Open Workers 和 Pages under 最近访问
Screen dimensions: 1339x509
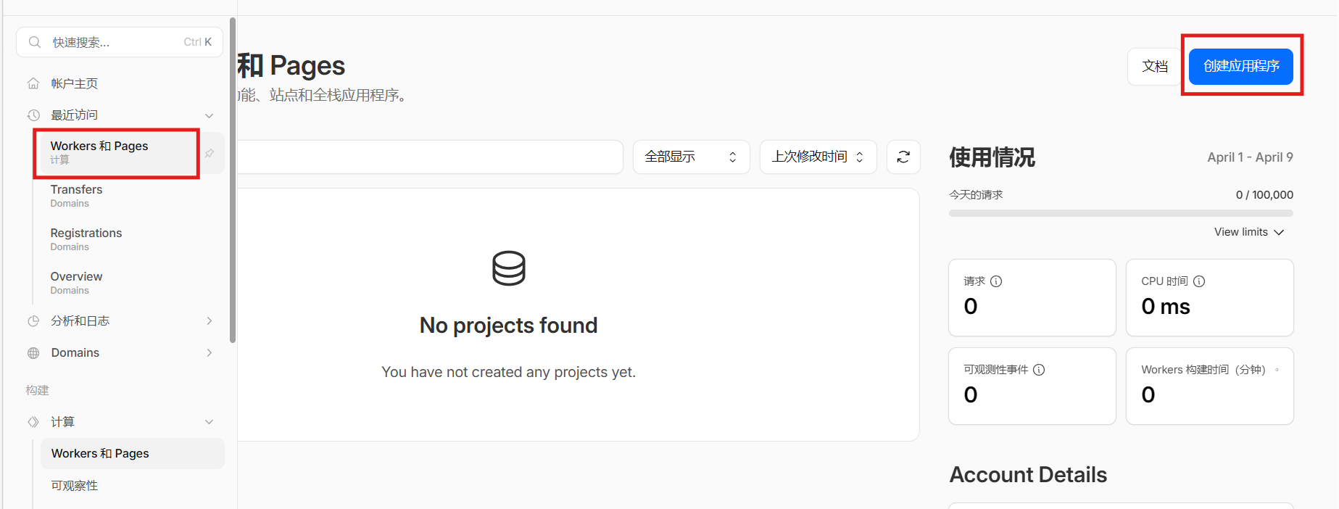[116, 153]
